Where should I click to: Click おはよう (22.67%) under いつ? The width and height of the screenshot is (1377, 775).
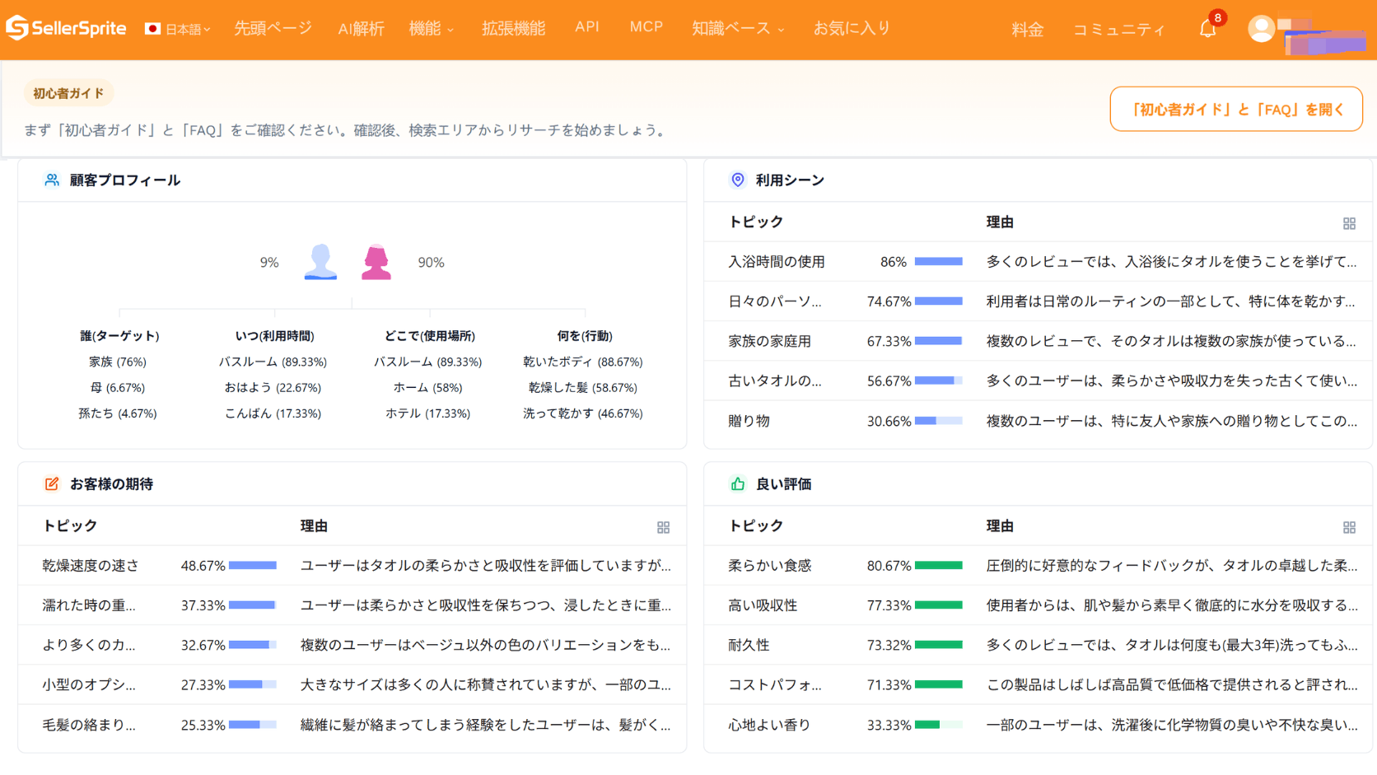(273, 387)
